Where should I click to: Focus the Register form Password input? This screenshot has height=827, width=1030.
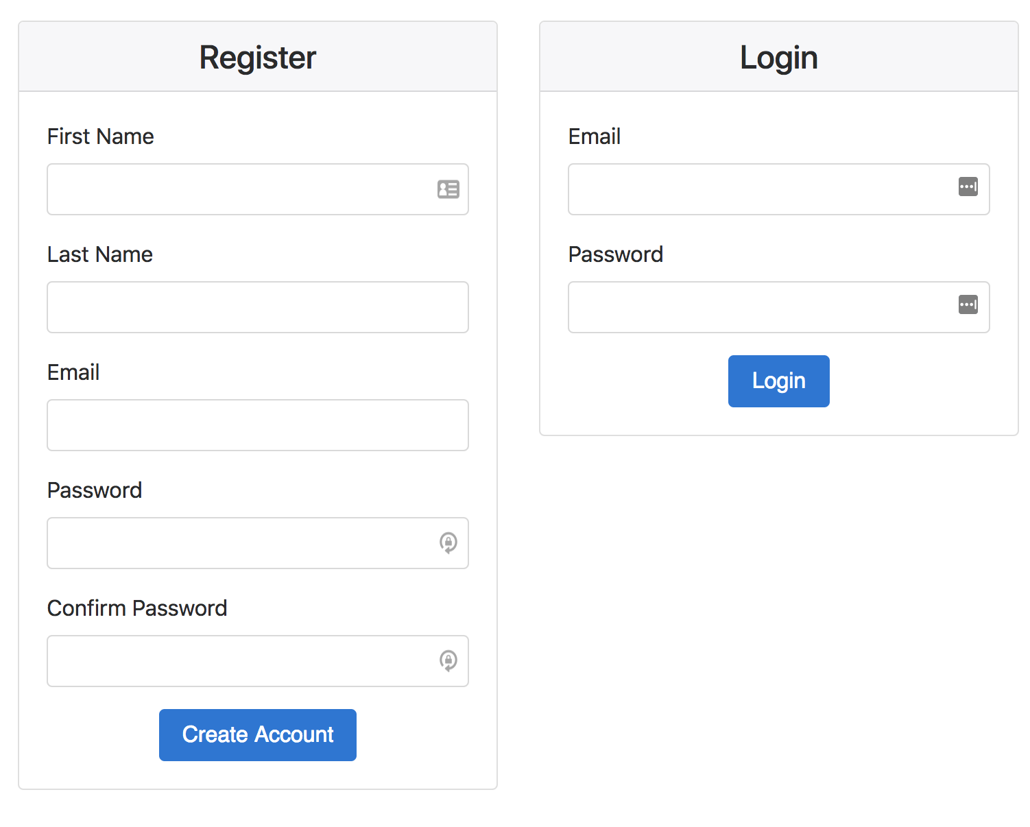(x=258, y=543)
